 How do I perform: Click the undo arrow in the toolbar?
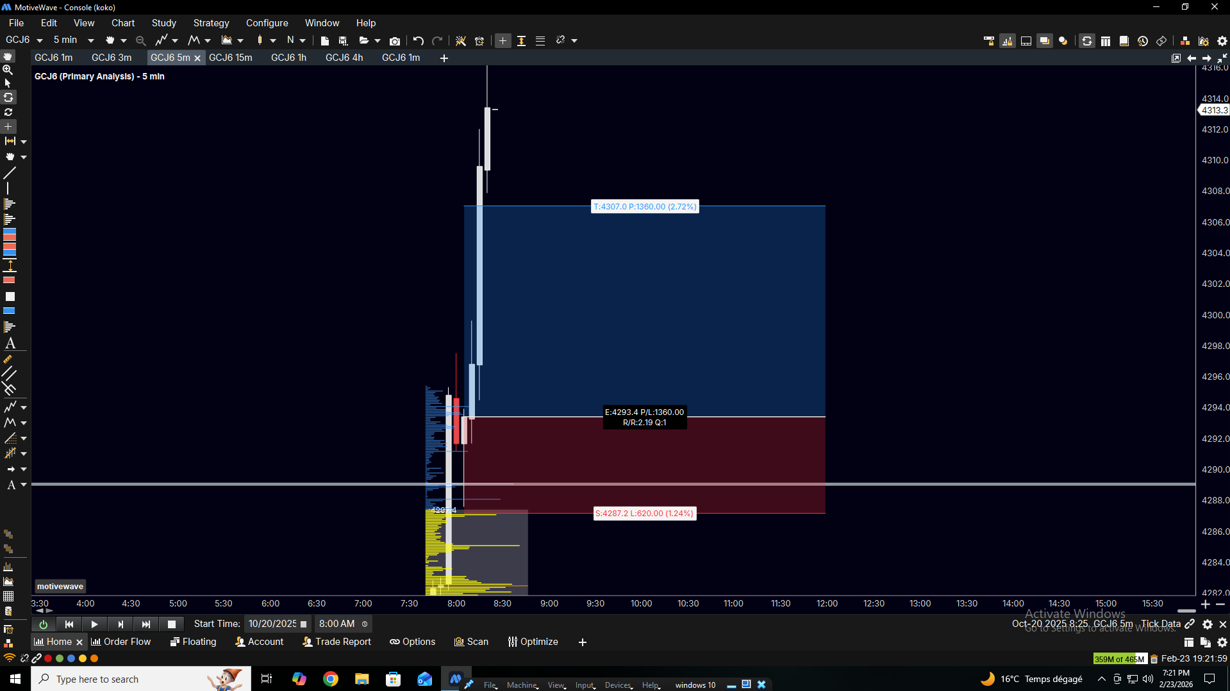pos(419,41)
